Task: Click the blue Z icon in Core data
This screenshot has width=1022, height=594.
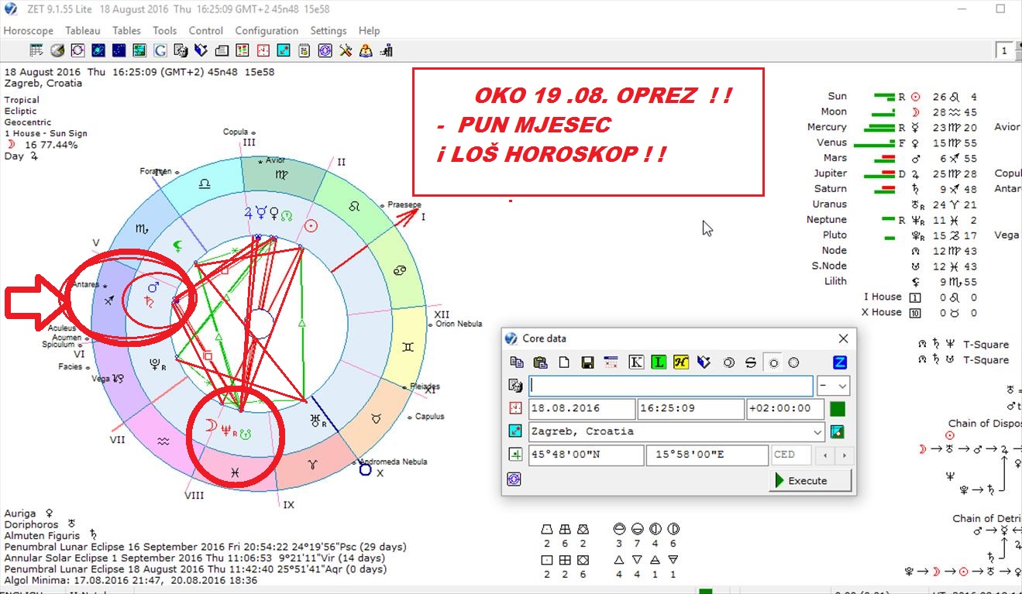Action: 839,362
